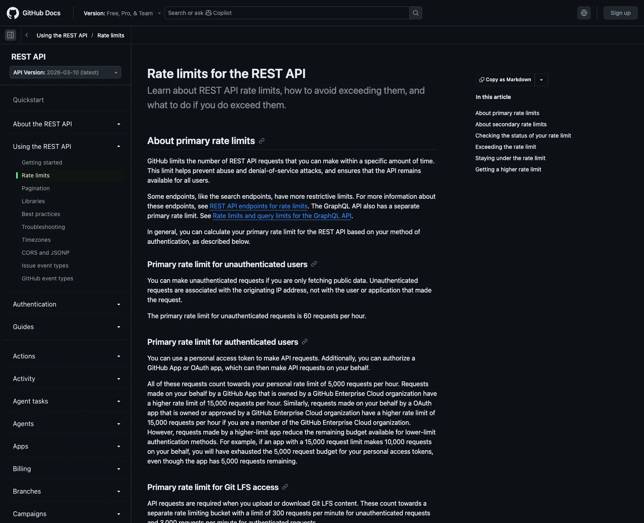Click the breadcrumb back arrow

27,35
